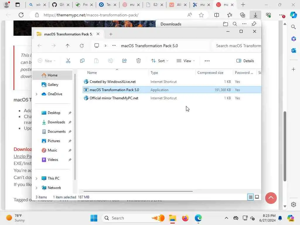Click the Paste clipboard icon in File Explorer
Image resolution: width=300 pixels, height=225 pixels.
point(96,61)
